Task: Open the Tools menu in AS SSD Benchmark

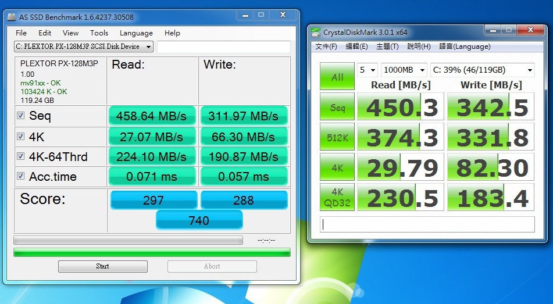Action: (x=99, y=33)
